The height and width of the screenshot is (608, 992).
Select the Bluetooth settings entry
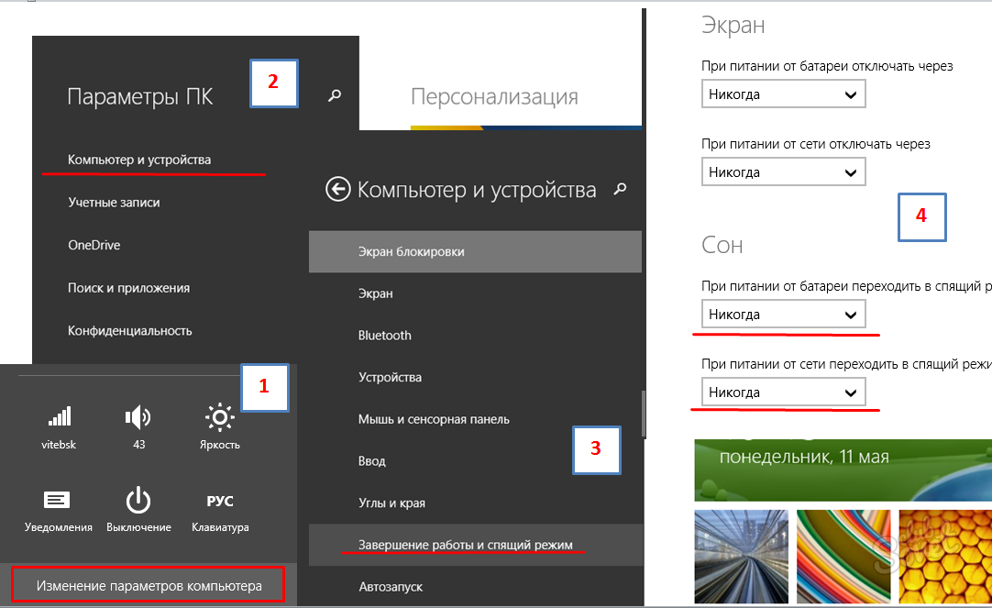point(385,336)
